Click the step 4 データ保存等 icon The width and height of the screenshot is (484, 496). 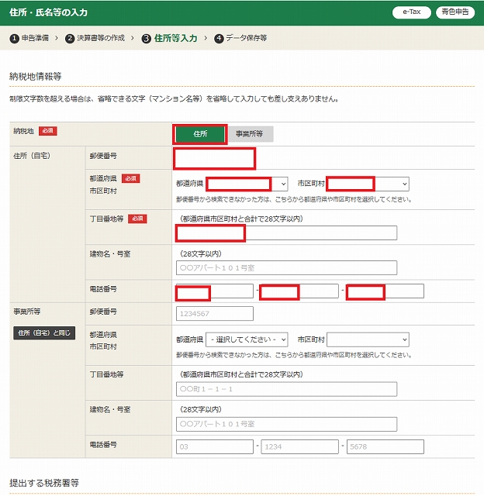pyautogui.click(x=219, y=38)
